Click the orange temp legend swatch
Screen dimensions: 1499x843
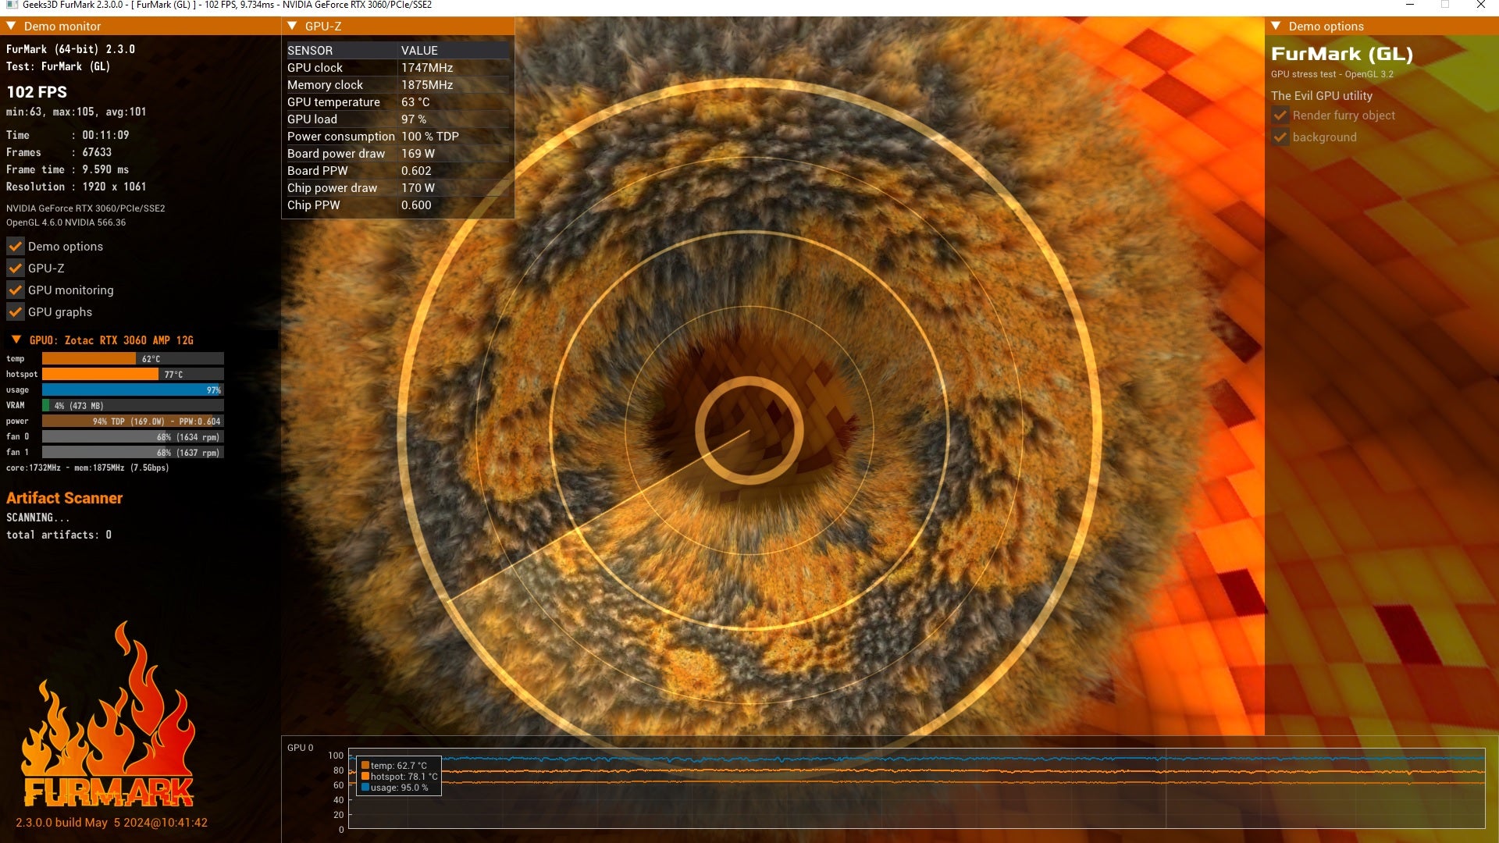coord(365,766)
